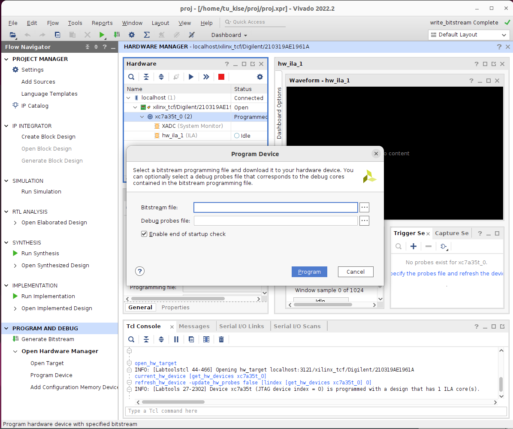Browse for bitstream file with ellipsis button
This screenshot has height=429, width=513.
(364, 208)
